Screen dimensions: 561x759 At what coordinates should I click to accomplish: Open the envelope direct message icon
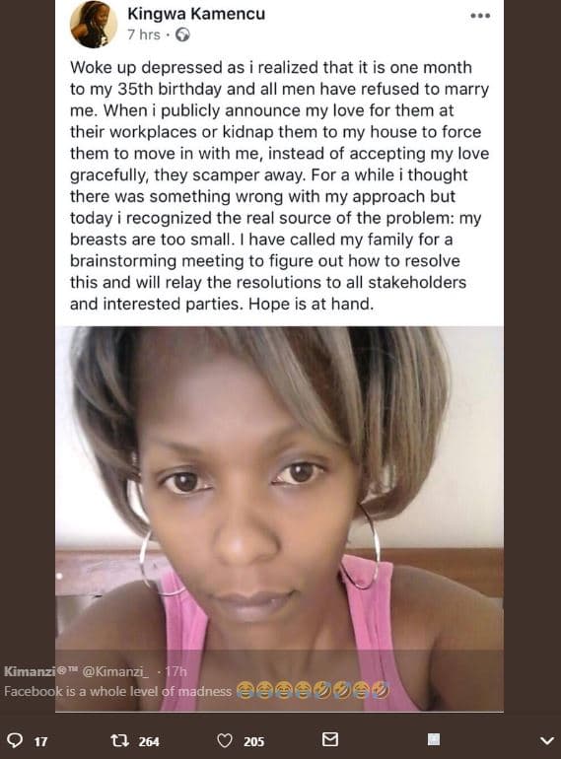pos(330,739)
